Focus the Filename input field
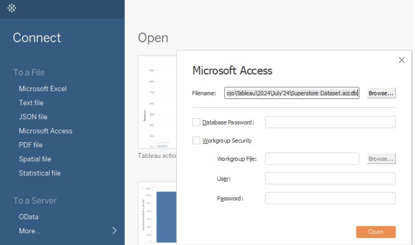Image resolution: width=415 pixels, height=245 pixels. coord(291,93)
